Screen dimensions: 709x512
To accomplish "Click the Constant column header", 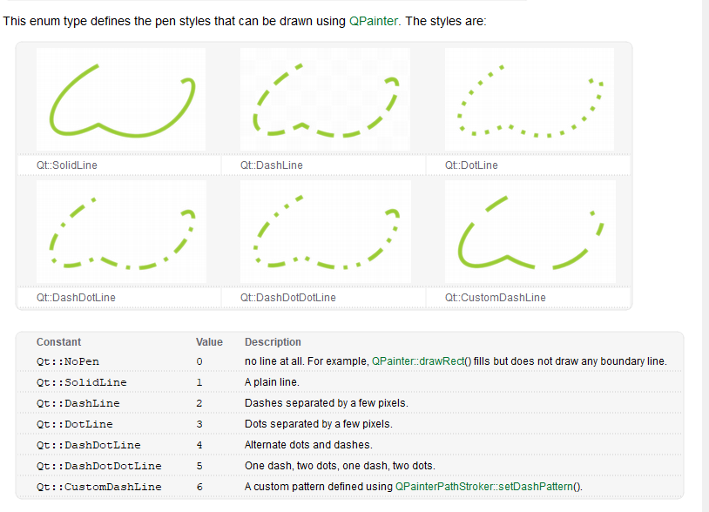I will click(58, 342).
